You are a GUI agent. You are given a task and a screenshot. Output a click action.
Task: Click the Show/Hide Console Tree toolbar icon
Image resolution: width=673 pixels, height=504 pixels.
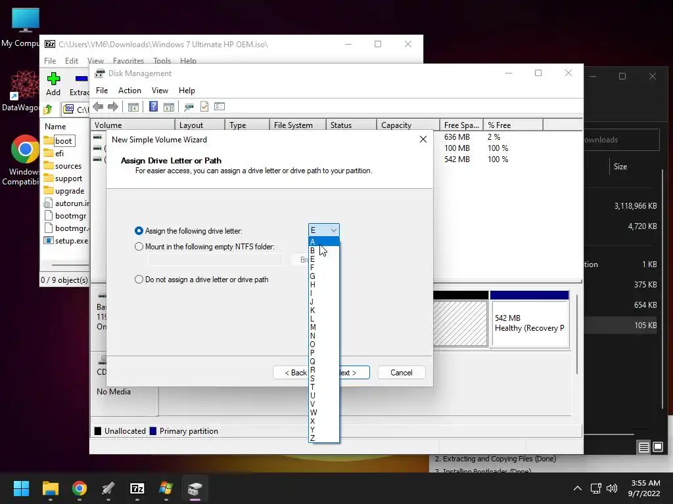pyautogui.click(x=133, y=107)
